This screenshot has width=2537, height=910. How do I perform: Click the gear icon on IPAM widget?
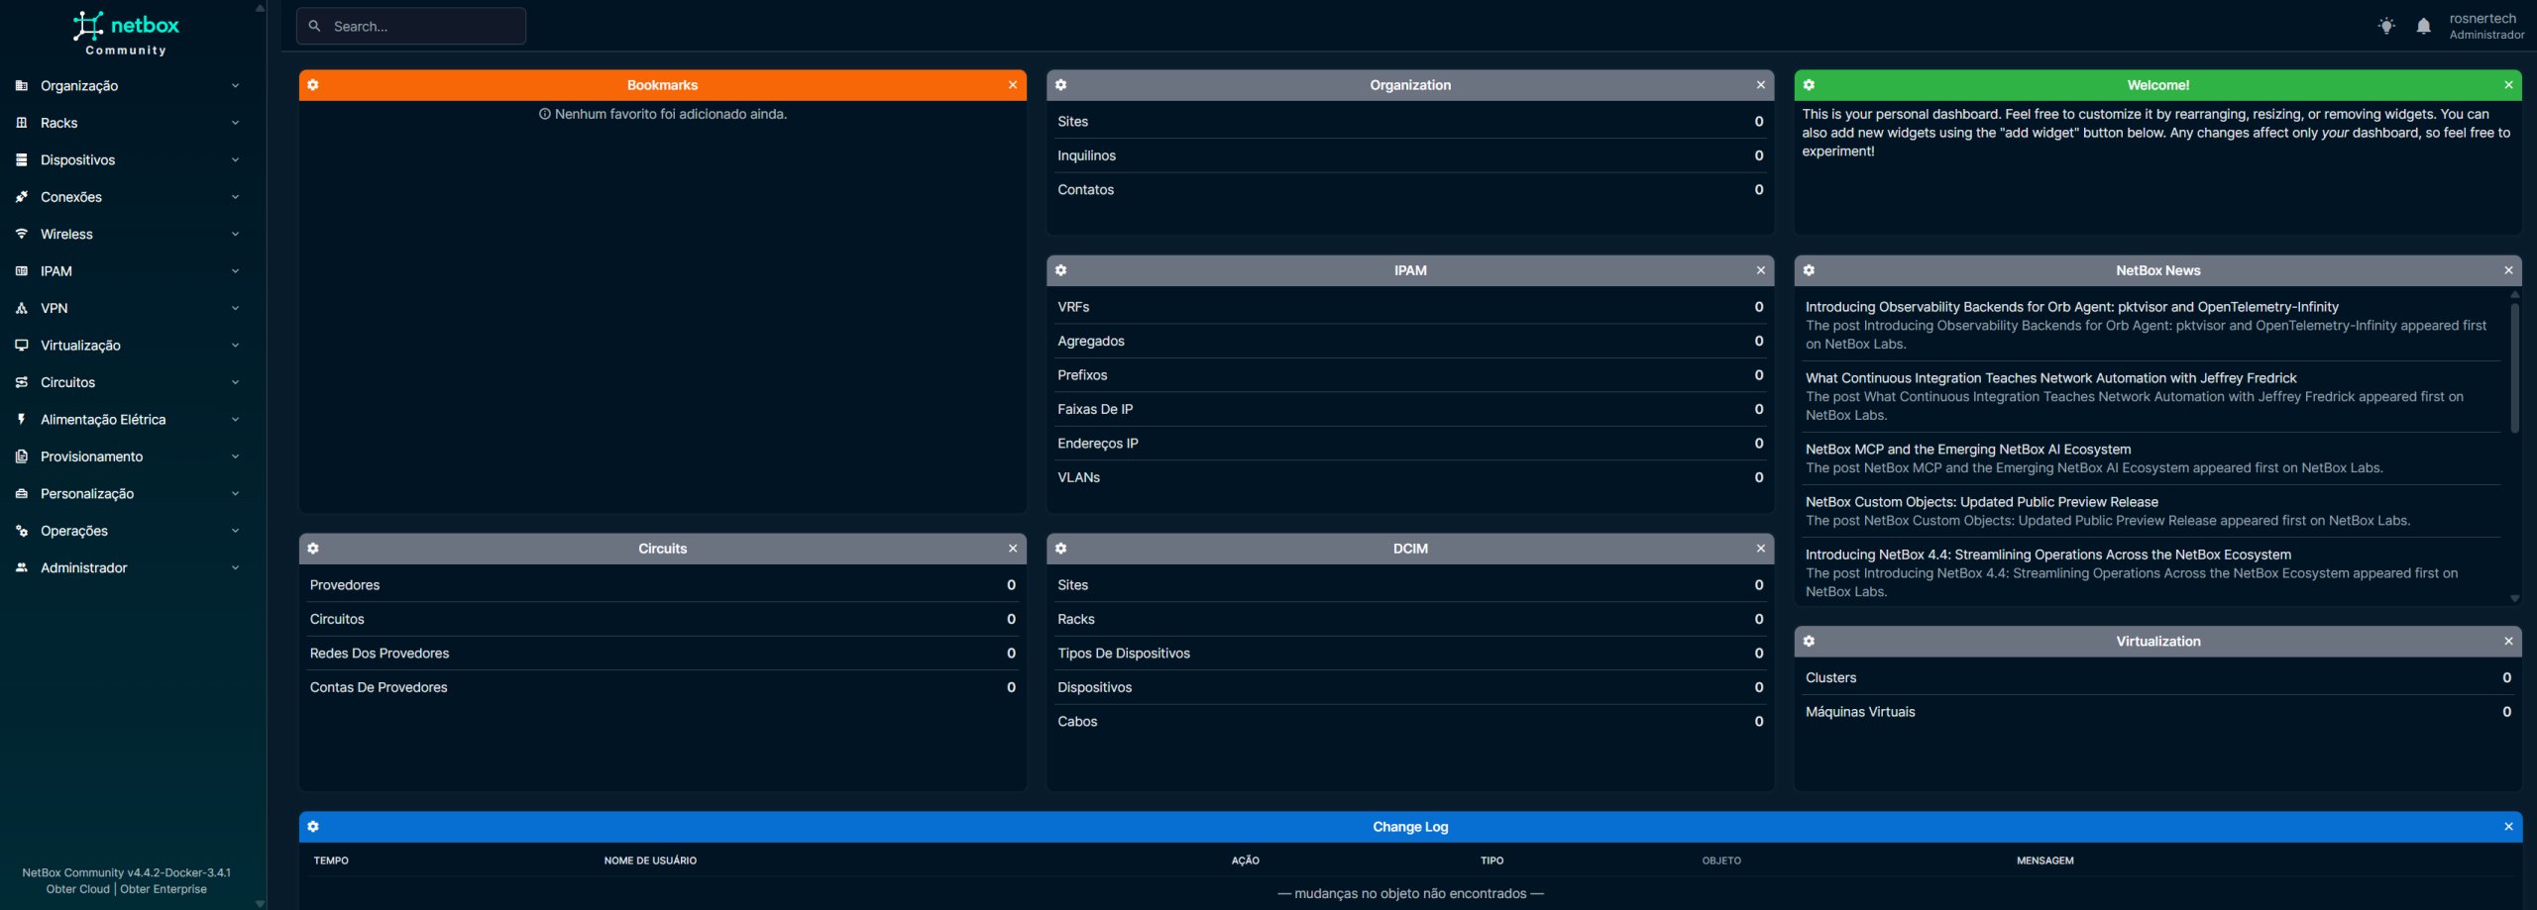pyautogui.click(x=1060, y=270)
